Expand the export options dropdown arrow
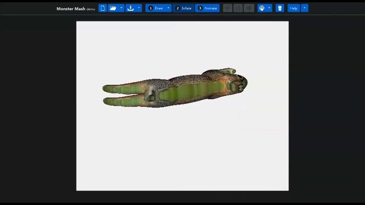The image size is (365, 205). pos(139,8)
